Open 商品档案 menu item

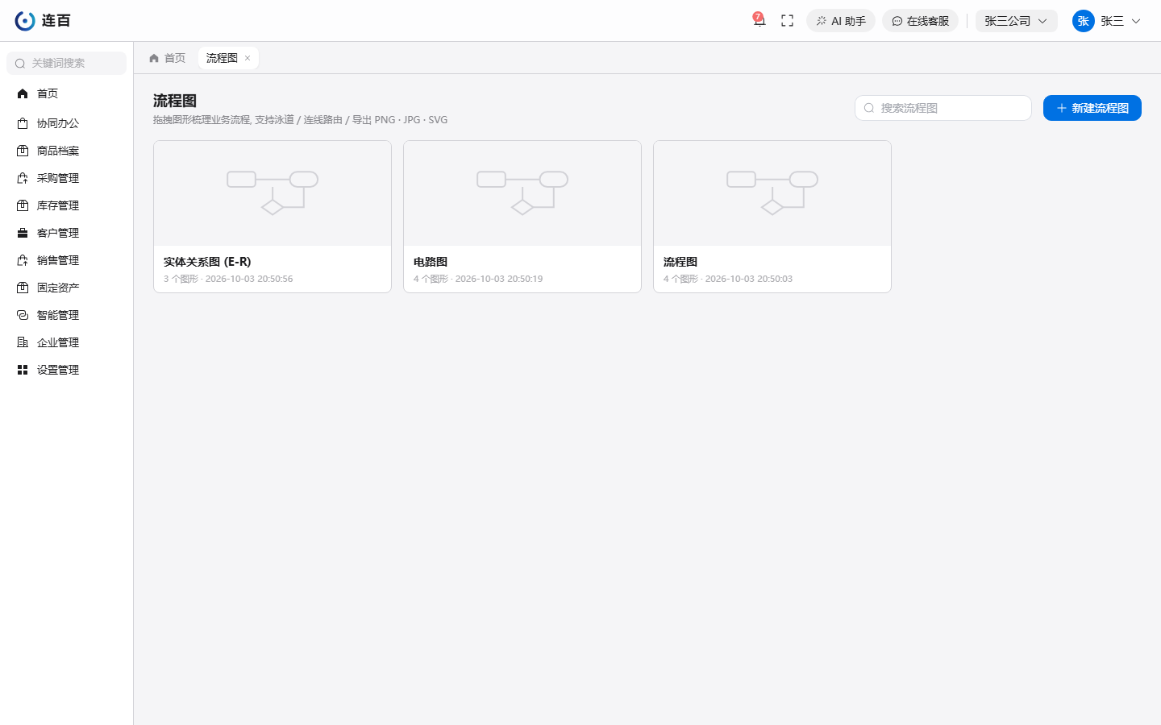pyautogui.click(x=66, y=151)
